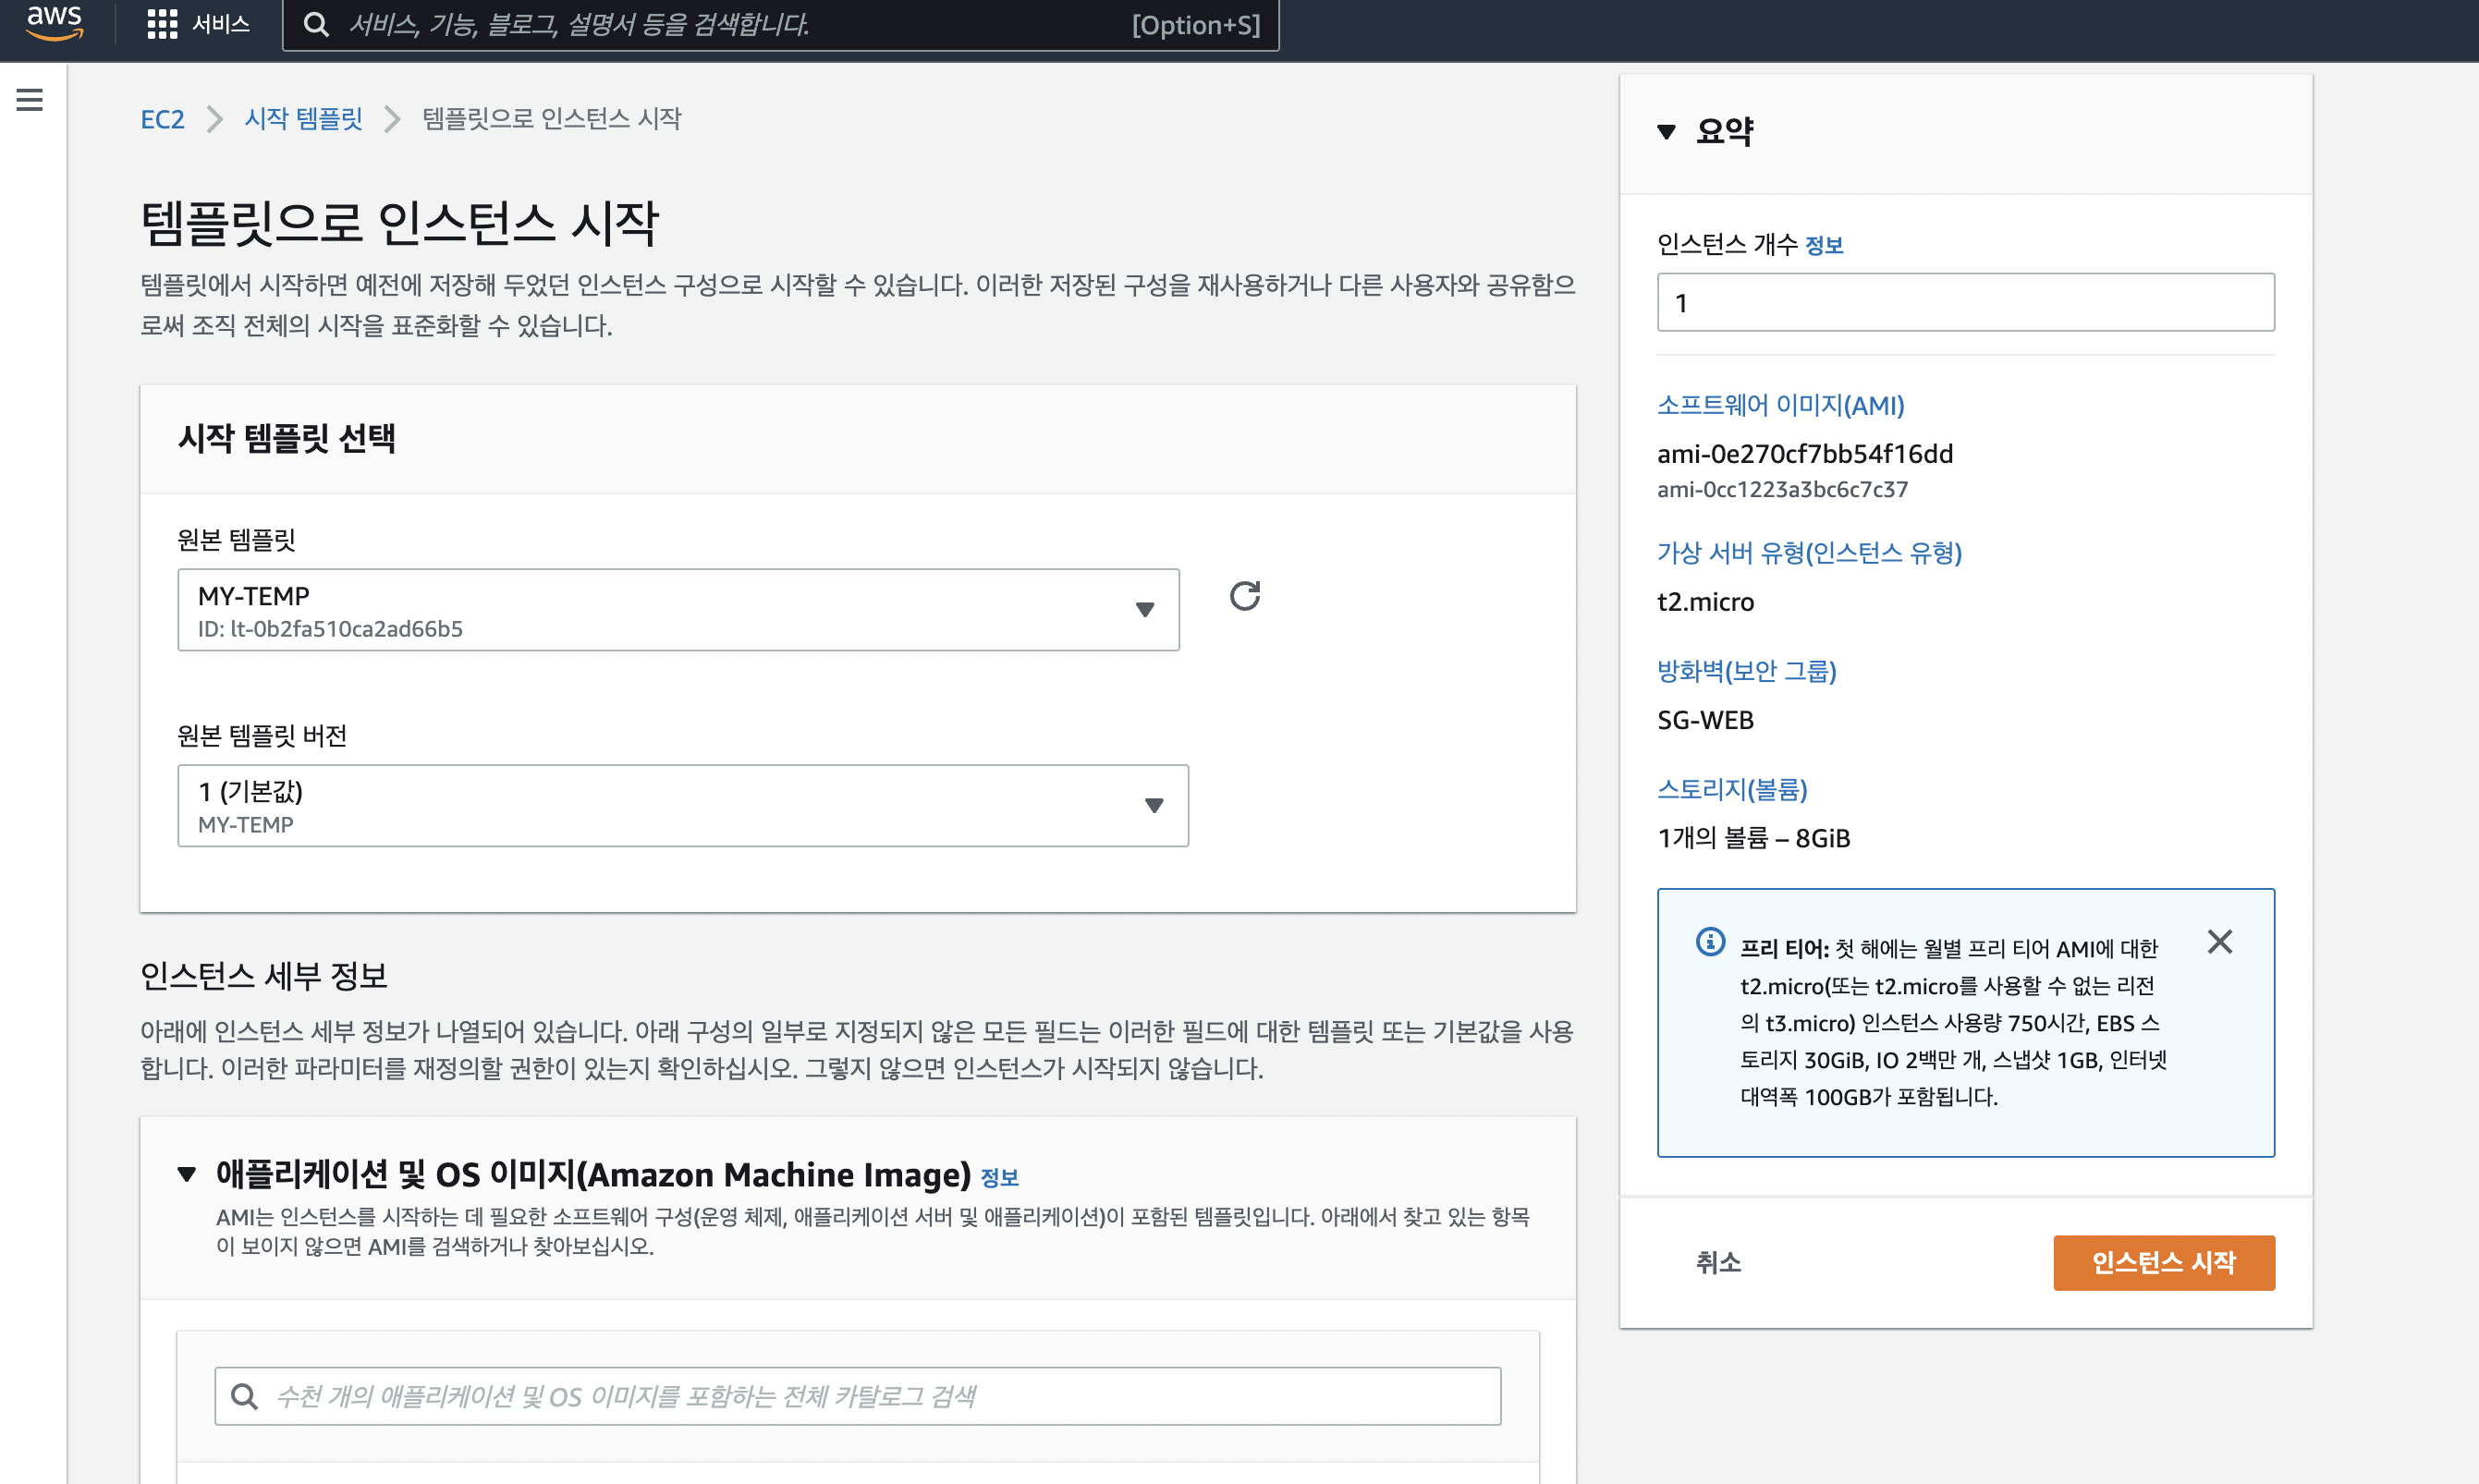Viewport: 2479px width, 1484px height.
Task: Click the magnifier icon in AMI search
Action: [x=244, y=1396]
